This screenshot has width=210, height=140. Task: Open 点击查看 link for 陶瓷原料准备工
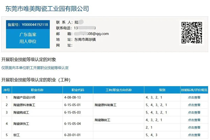tap(194, 105)
